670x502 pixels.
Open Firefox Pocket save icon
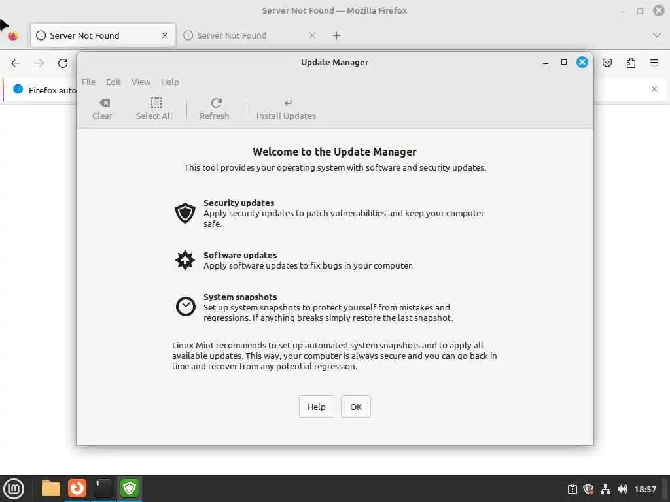(x=607, y=63)
